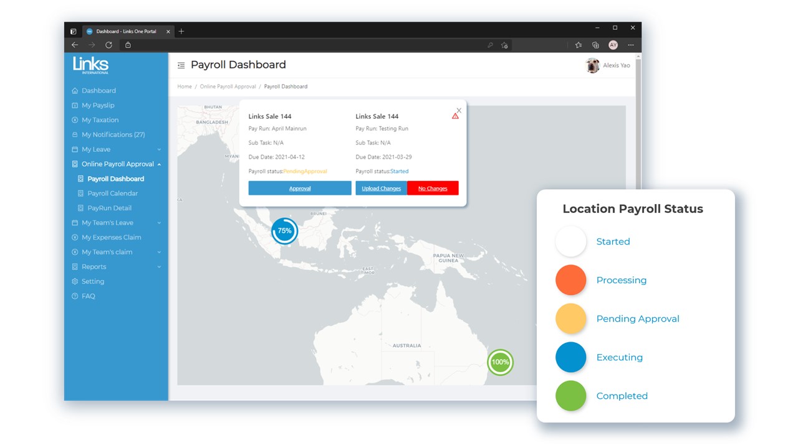Click the "Location Payroll Status" legend title
Viewport: 798px width, 448px height.
click(x=633, y=209)
